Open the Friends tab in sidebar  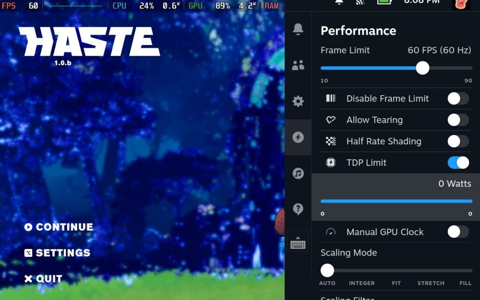pos(298,65)
